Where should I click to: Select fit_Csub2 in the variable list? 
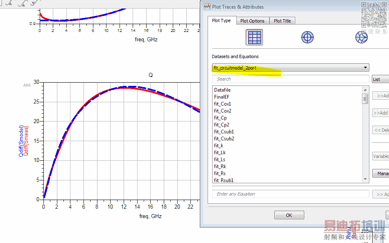pos(224,139)
